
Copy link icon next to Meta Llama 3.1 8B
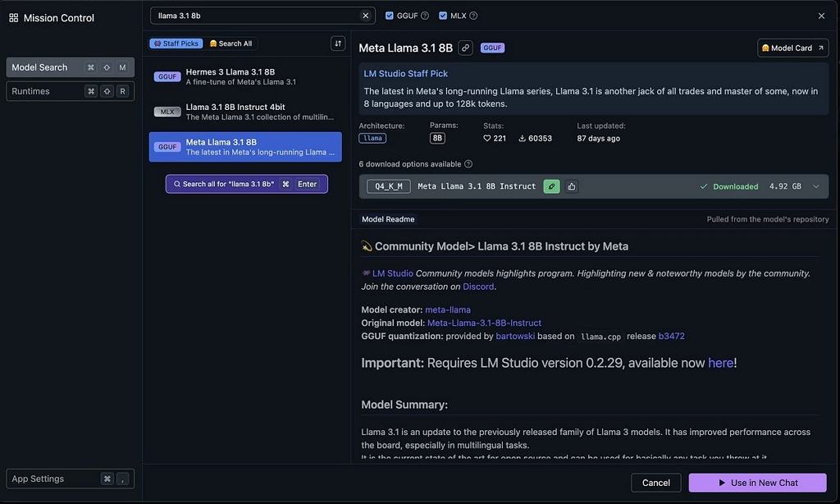click(x=466, y=48)
